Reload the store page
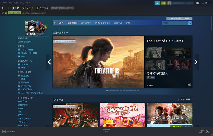Screen dimensions: 213x136 pyautogui.click(x=3, y=13)
